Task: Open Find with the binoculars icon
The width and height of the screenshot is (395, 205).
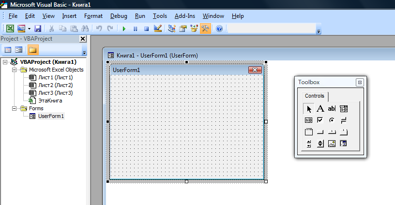Action: [85, 29]
